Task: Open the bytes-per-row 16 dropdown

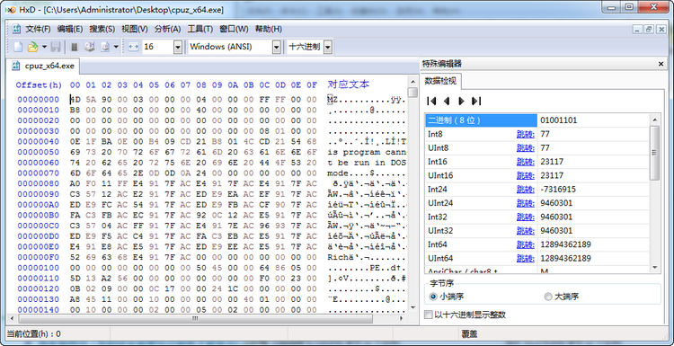Action: [x=178, y=47]
